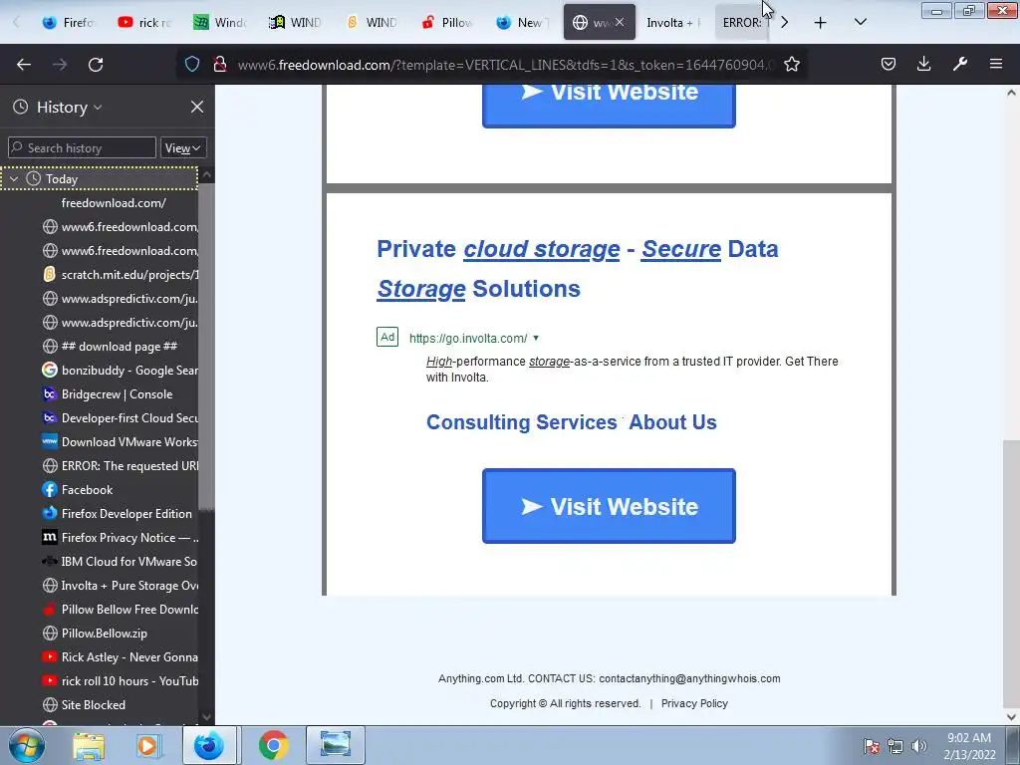Image resolution: width=1020 pixels, height=765 pixels.
Task: Click the page vertical scrollbar thumb
Action: 1011,573
